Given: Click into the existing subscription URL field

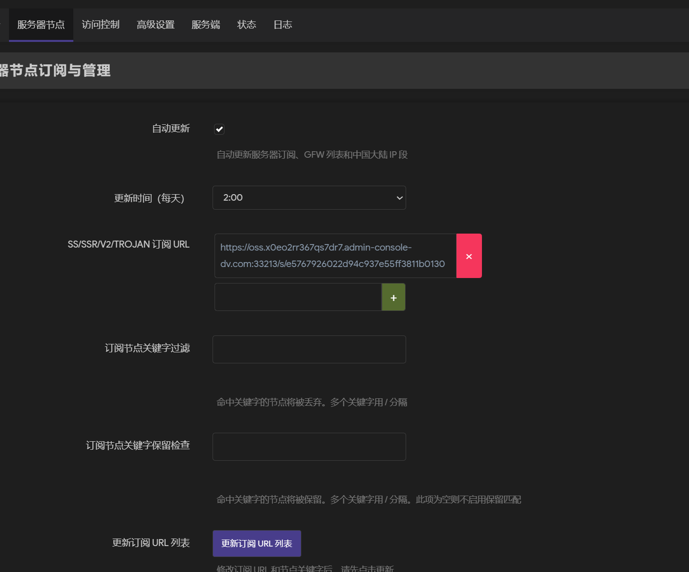Looking at the screenshot, I should (x=335, y=256).
